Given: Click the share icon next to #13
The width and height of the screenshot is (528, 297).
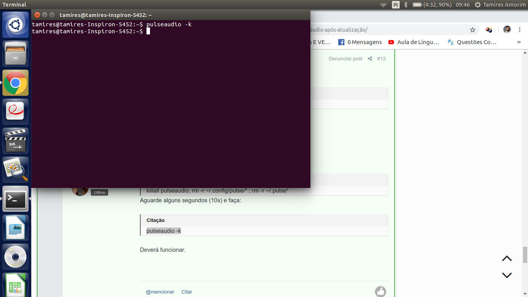Looking at the screenshot, I should coord(370,59).
